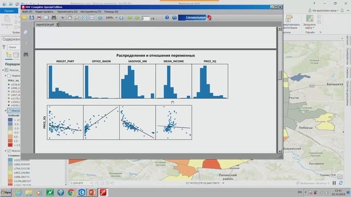Collapse the StdResid layer expander
This screenshot has height=197, width=351.
(5, 111)
